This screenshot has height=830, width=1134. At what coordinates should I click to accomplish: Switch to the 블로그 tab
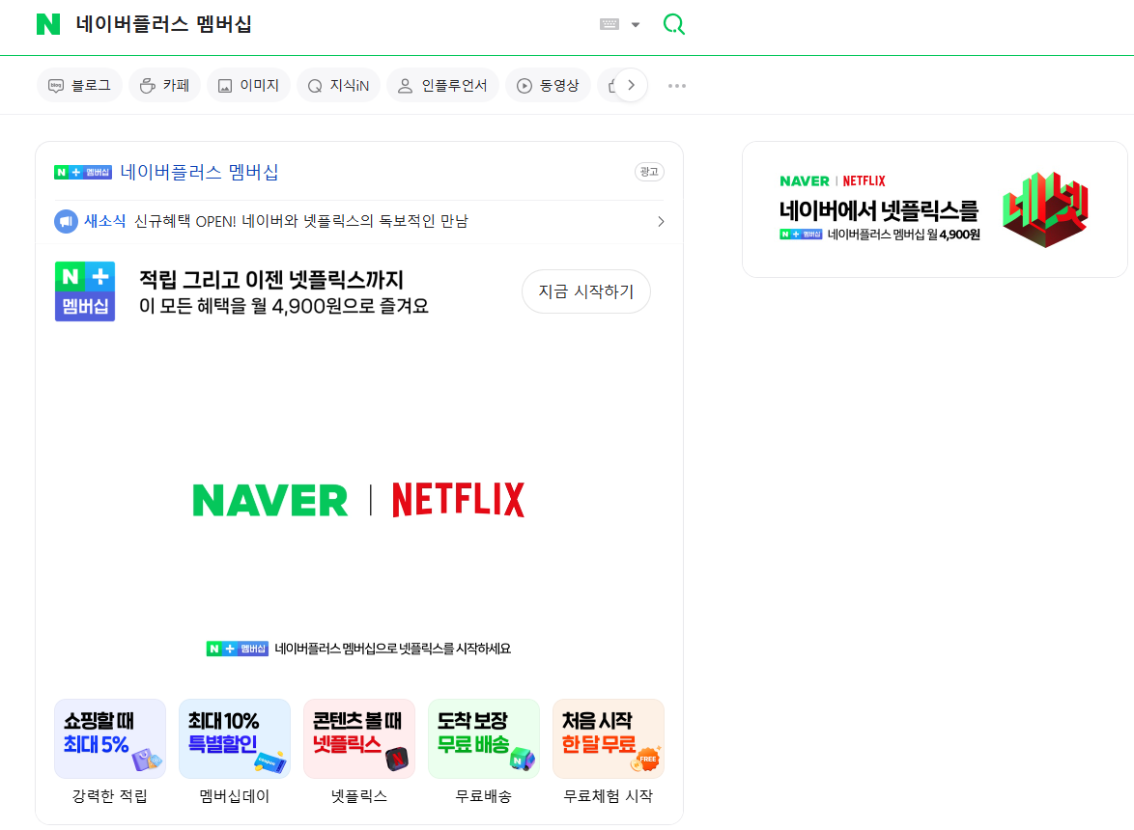click(x=79, y=85)
